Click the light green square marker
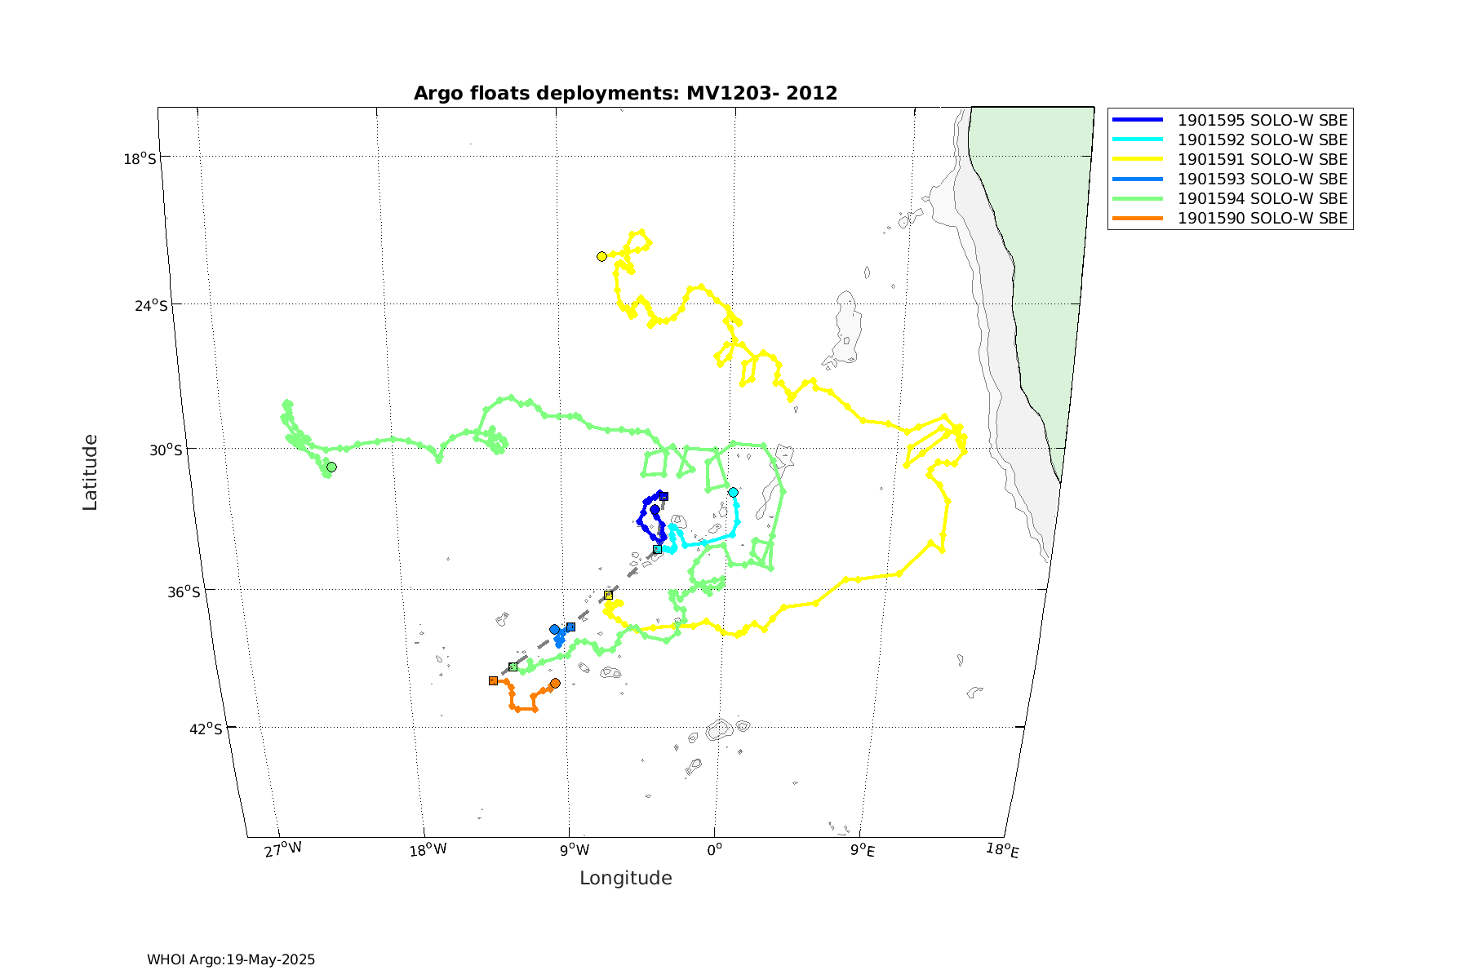This screenshot has width=1469, height=979. coord(513,667)
